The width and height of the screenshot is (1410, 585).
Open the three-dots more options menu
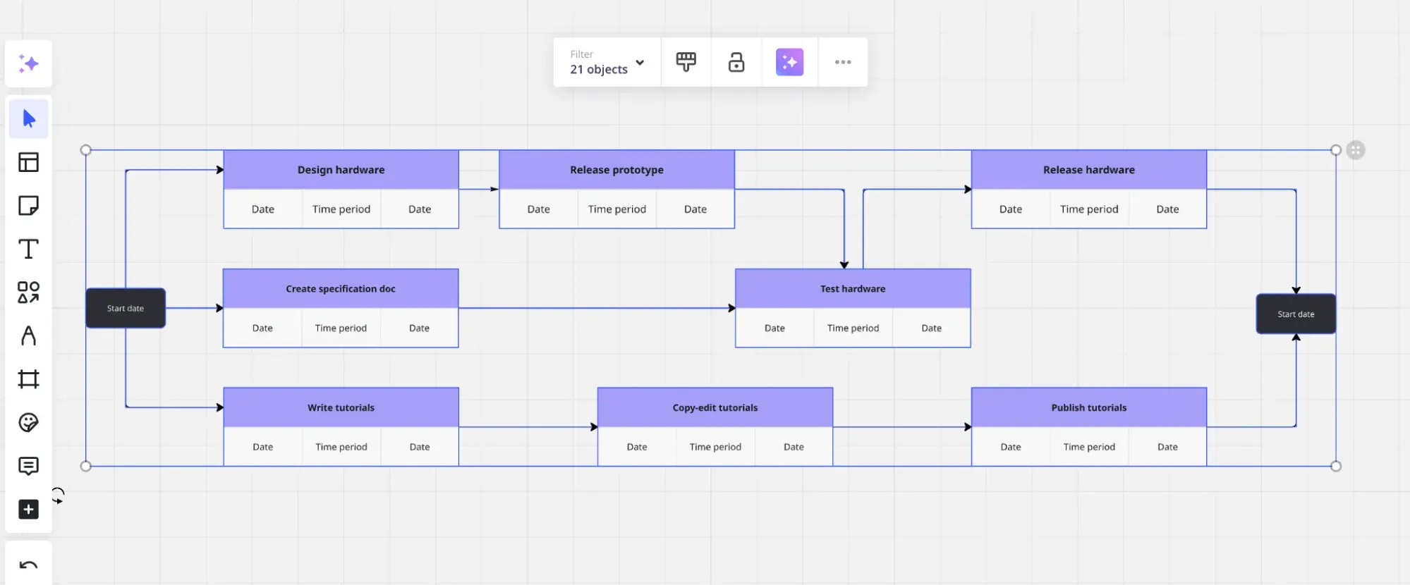(x=843, y=62)
